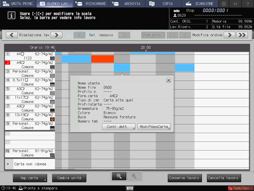The height and width of the screenshot is (191, 254).
Task: Click the orange job bar in timeline
Action: (x=103, y=59)
